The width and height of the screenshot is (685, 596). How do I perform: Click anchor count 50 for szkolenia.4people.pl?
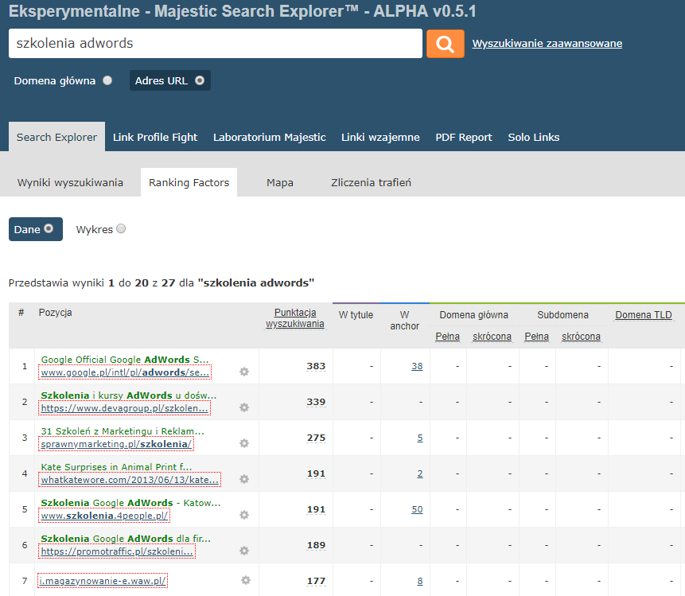pos(417,509)
